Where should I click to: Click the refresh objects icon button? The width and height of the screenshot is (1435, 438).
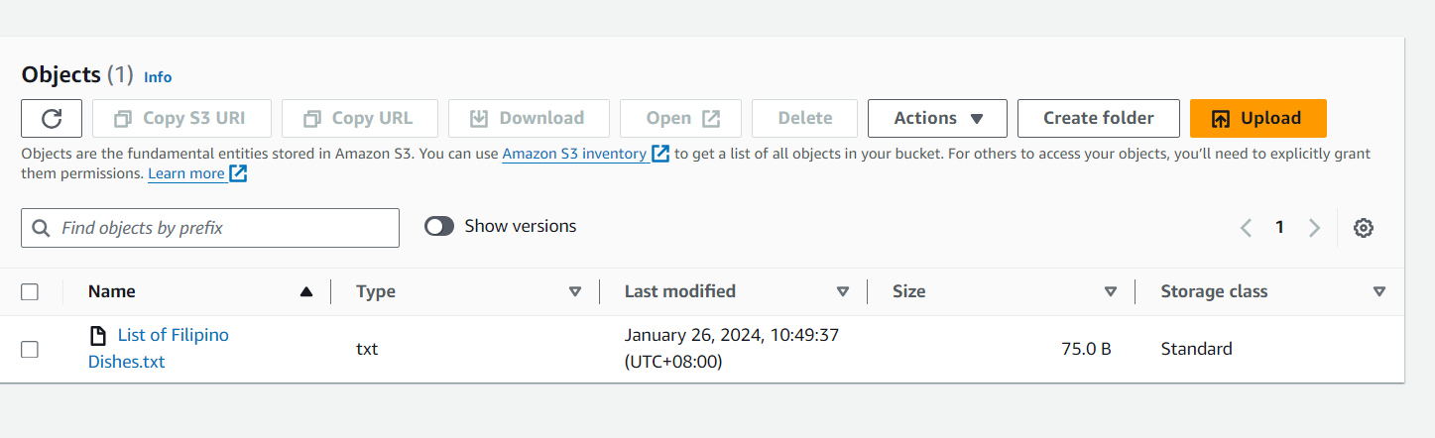[x=52, y=118]
